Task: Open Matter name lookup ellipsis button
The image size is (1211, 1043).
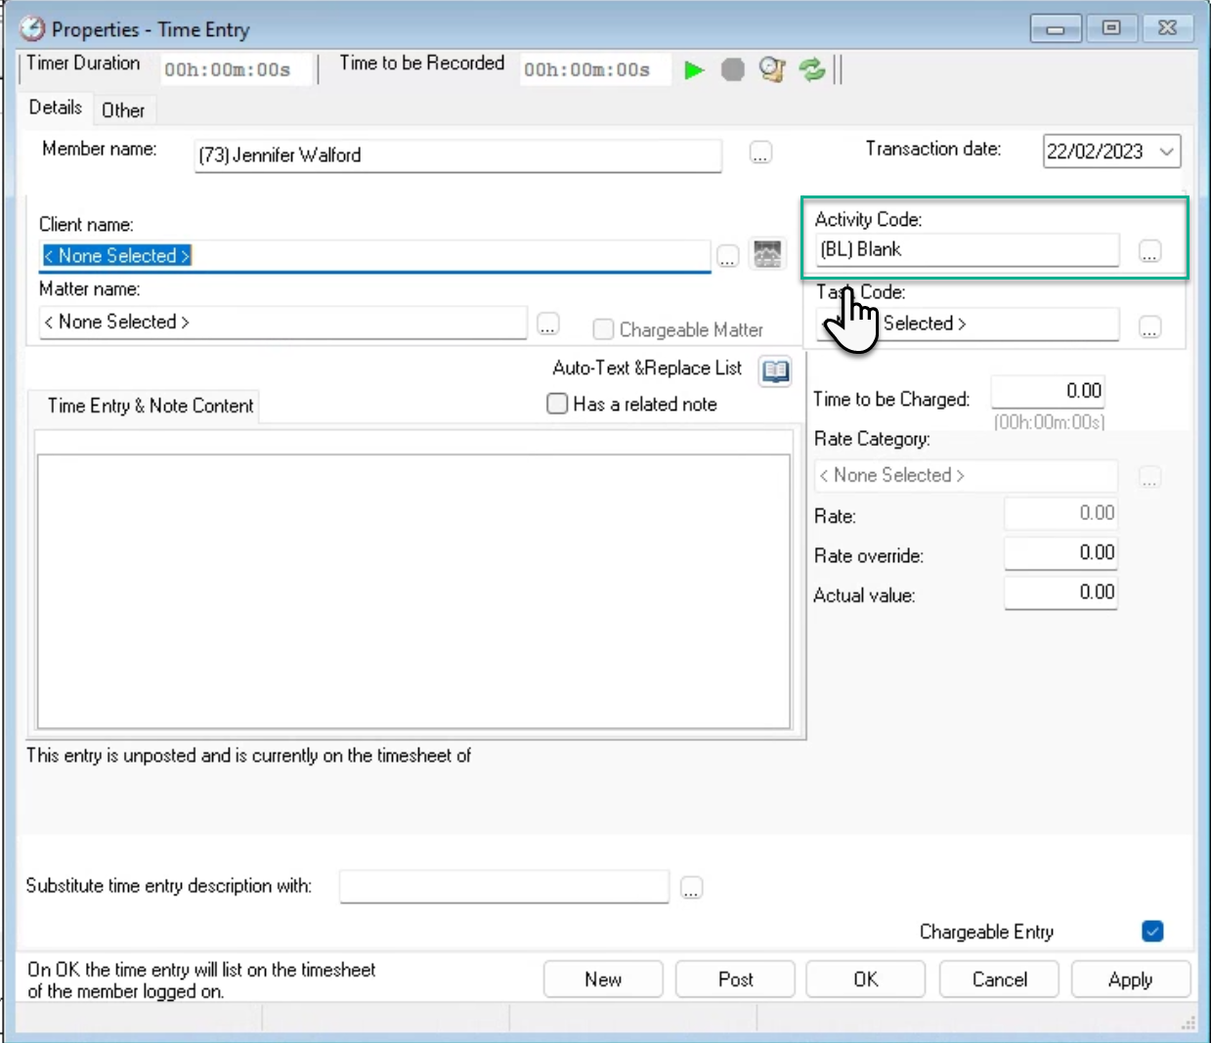Action: coord(548,324)
